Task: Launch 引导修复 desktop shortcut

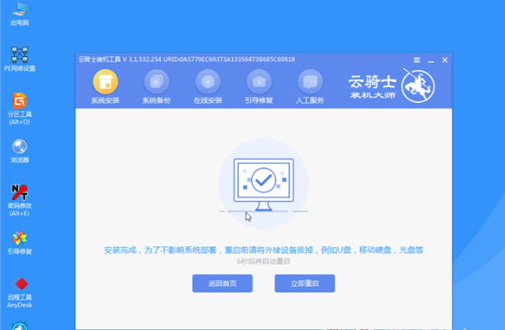Action: 20,242
